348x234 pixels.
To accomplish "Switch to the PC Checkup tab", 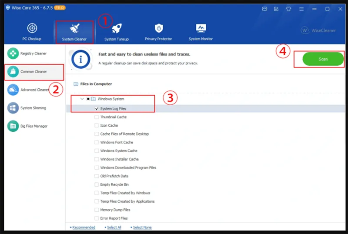I will (x=32, y=32).
